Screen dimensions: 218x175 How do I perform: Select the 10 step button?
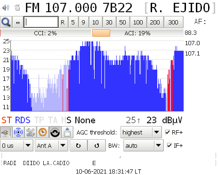[96, 22]
